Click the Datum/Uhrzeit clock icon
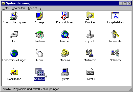The image size is (133, 92). (65, 16)
